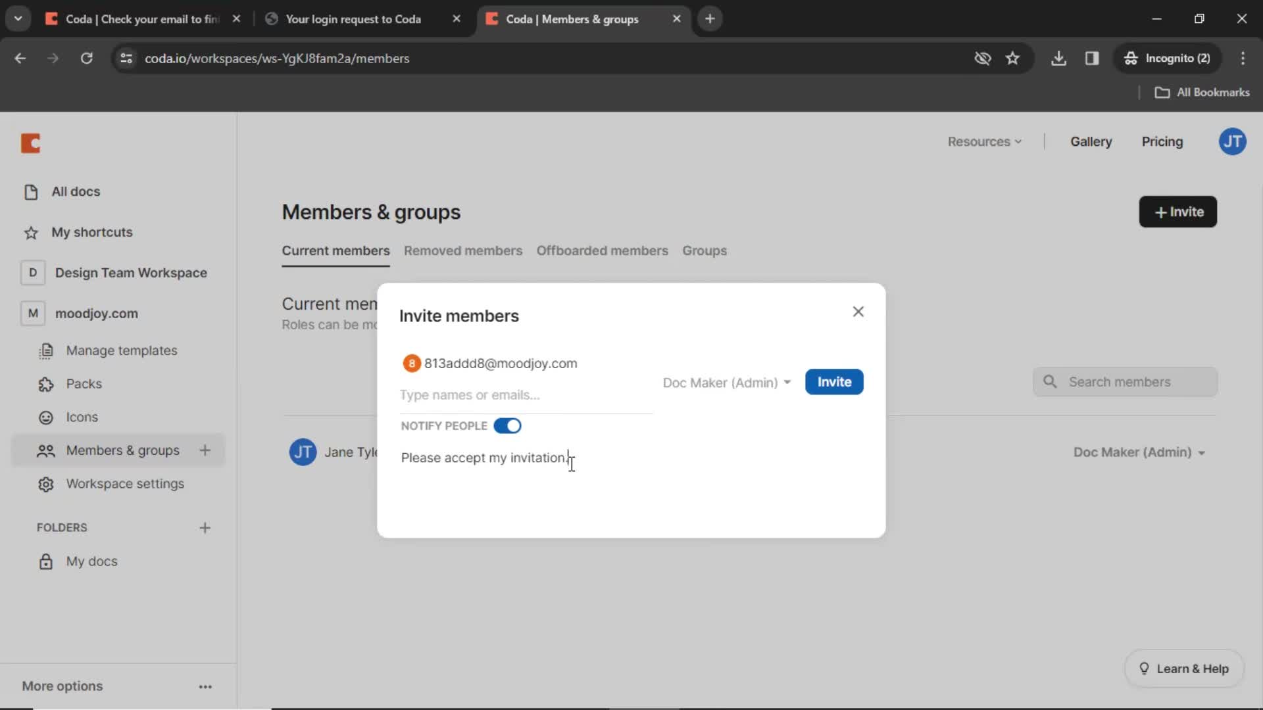Open Workspace settings
This screenshot has height=710, width=1263.
point(125,483)
